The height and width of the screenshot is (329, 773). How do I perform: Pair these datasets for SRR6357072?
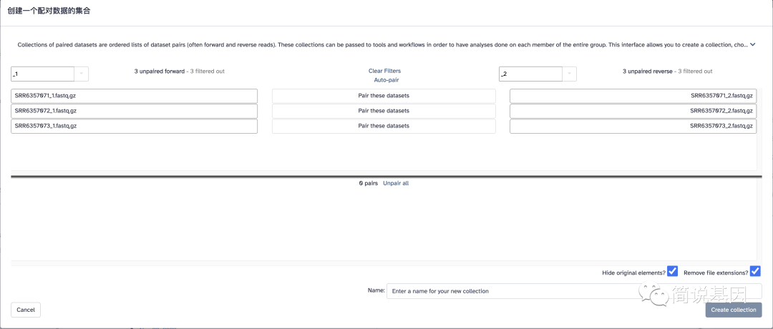point(384,111)
